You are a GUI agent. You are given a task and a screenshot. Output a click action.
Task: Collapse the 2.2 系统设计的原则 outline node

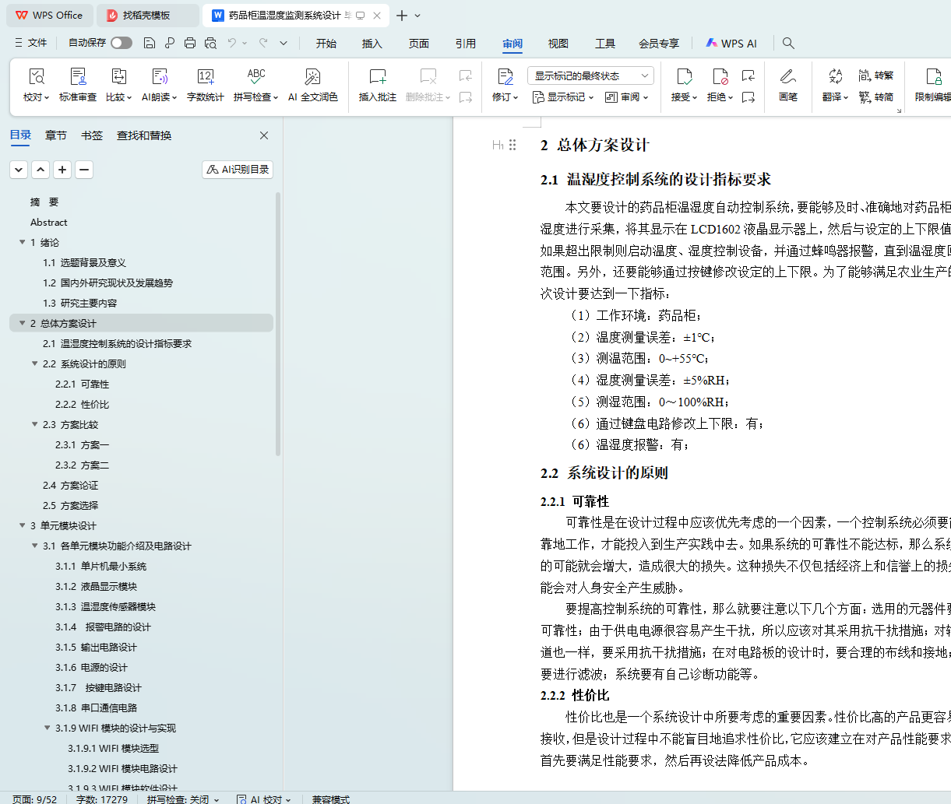(35, 363)
